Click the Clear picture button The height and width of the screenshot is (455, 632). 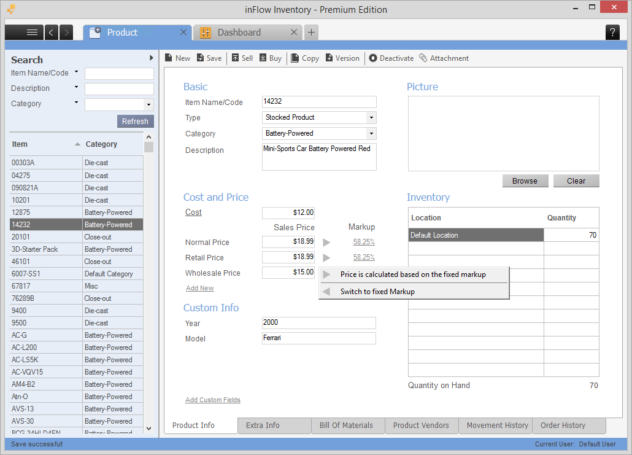tap(576, 181)
